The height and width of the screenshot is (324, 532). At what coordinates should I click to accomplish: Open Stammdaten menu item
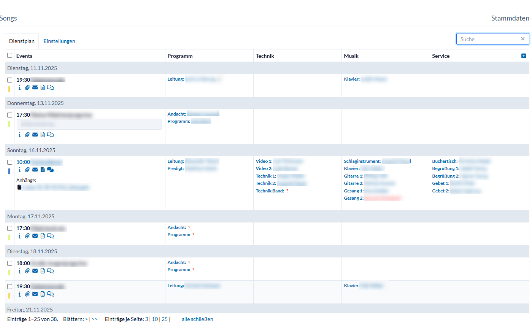pos(510,18)
